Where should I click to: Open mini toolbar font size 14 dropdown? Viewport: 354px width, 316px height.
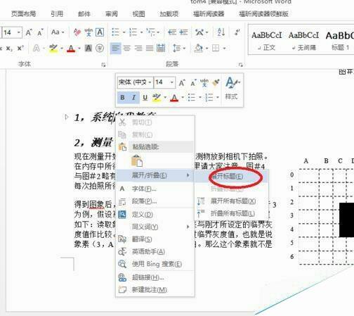pyautogui.click(x=171, y=82)
